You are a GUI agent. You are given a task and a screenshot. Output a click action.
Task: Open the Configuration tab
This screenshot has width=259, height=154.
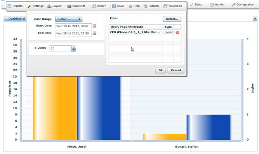coord(243,5)
